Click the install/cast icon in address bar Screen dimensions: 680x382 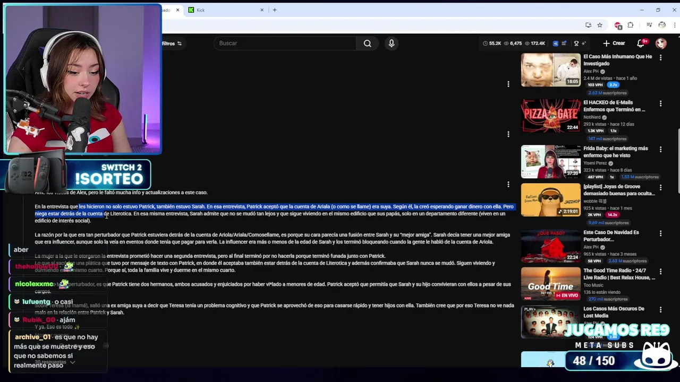pos(588,25)
